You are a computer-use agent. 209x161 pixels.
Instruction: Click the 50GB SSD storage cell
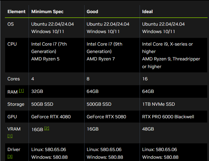42,104
